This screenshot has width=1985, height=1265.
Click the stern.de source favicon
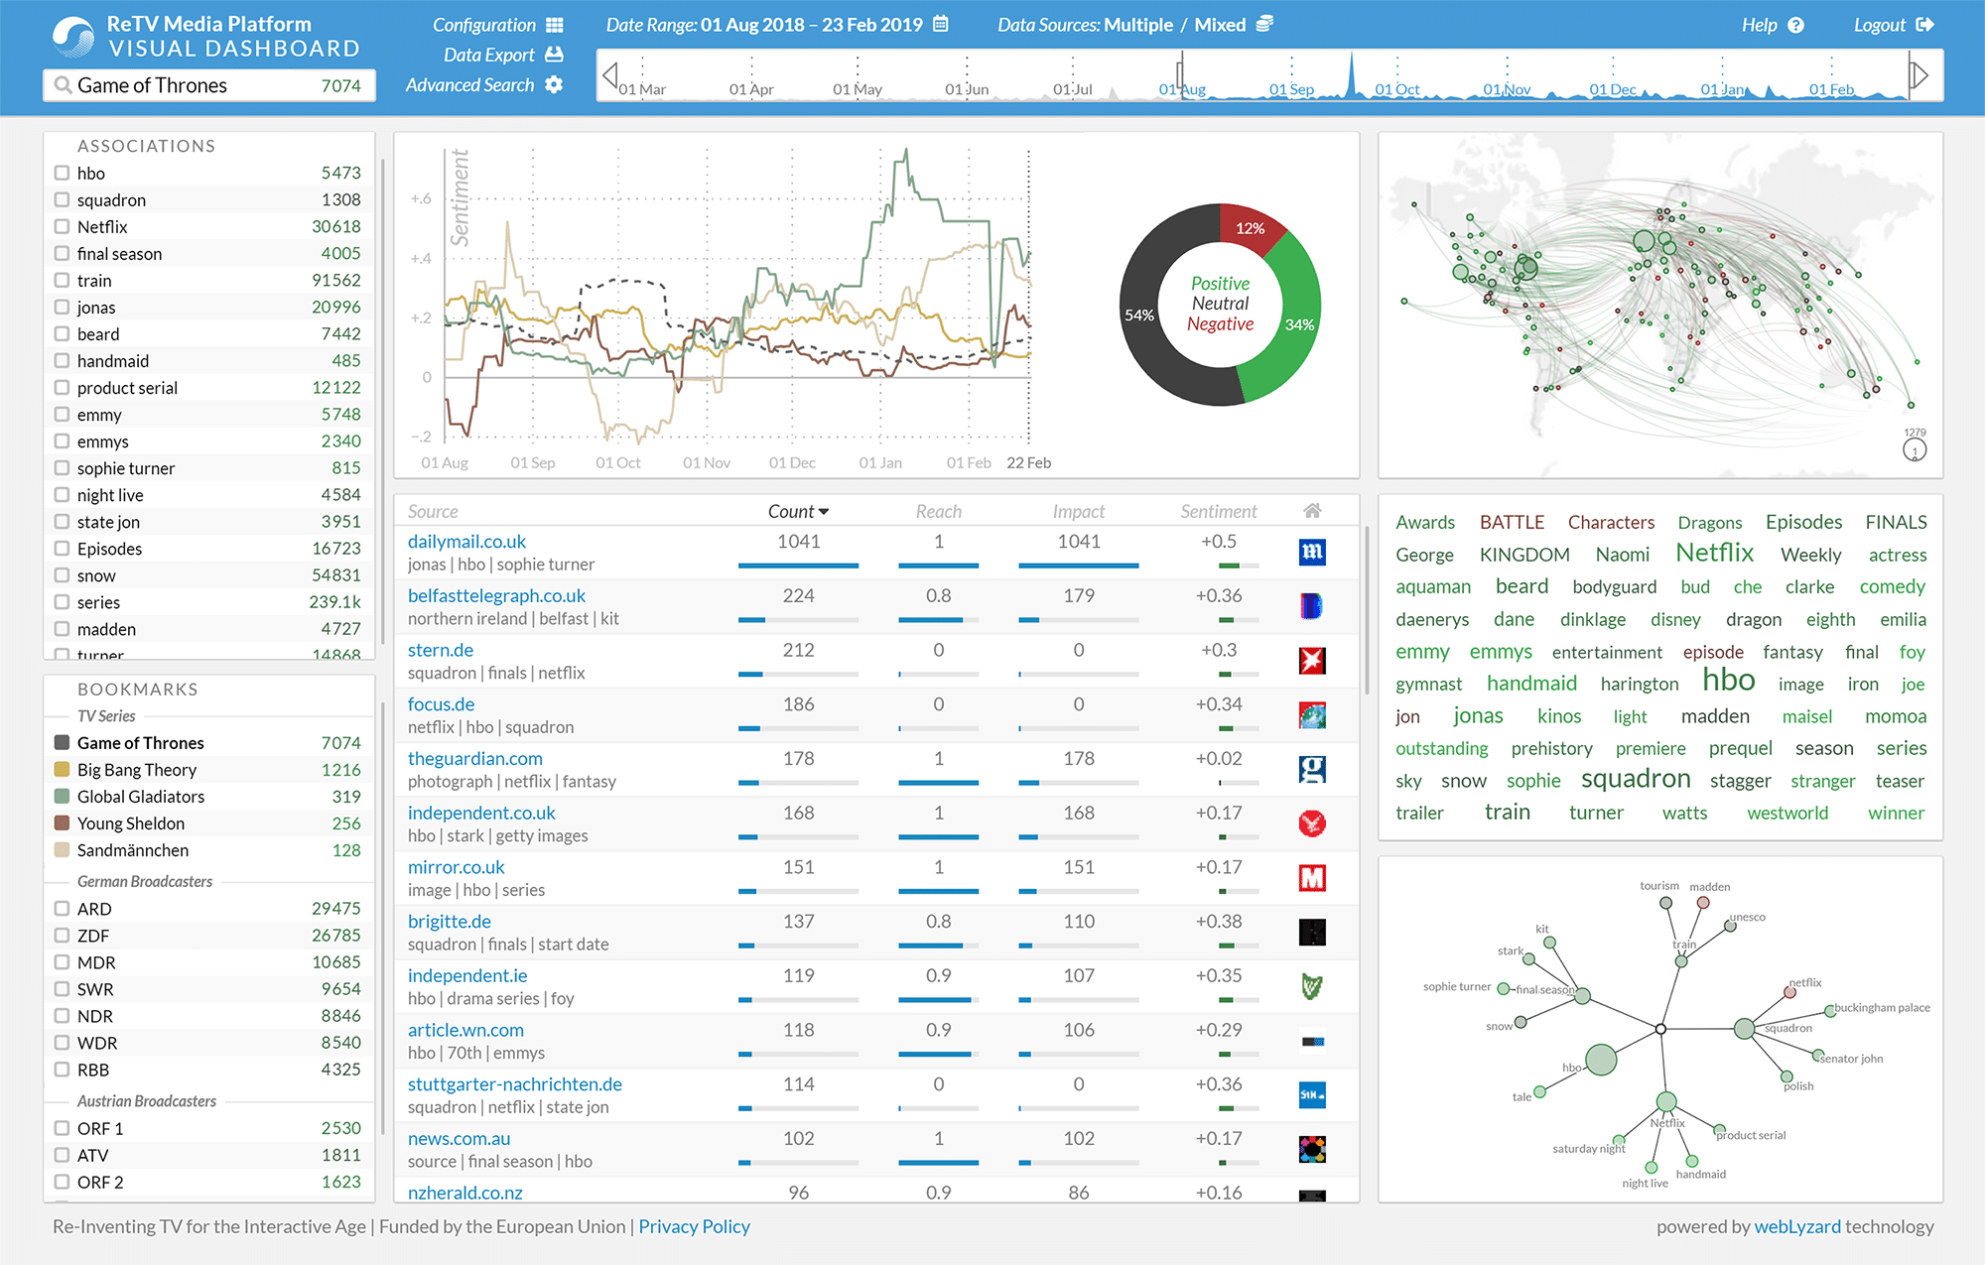(x=1312, y=661)
